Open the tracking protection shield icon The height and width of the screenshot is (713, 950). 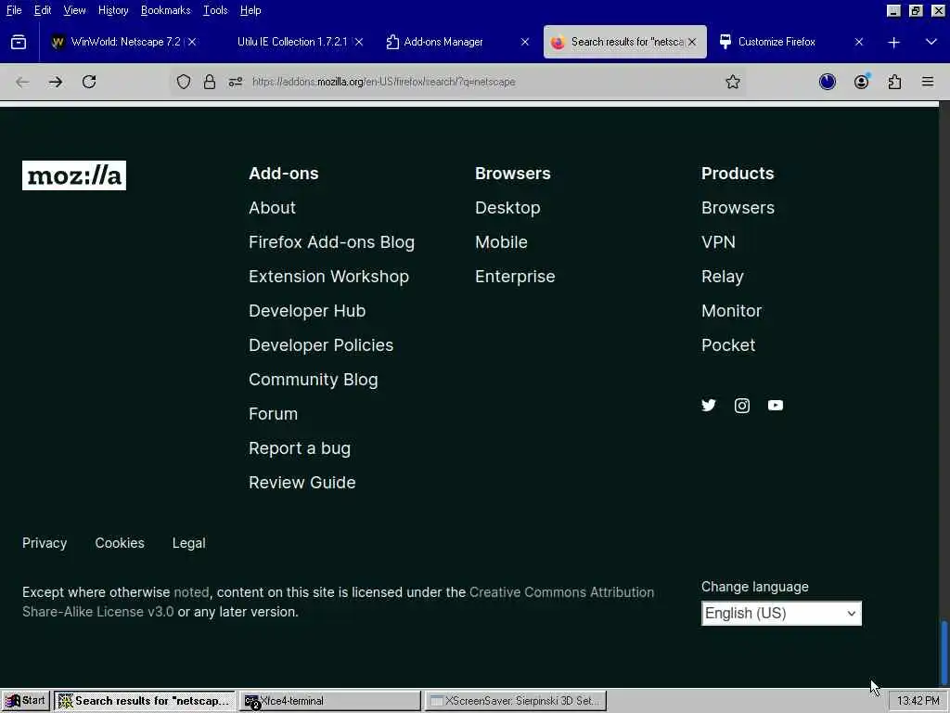184,82
